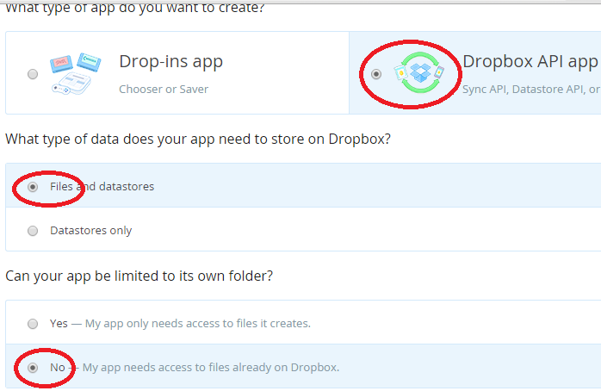The image size is (601, 391).
Task: Pick the Yes own-folder radio button
Action: 33,324
